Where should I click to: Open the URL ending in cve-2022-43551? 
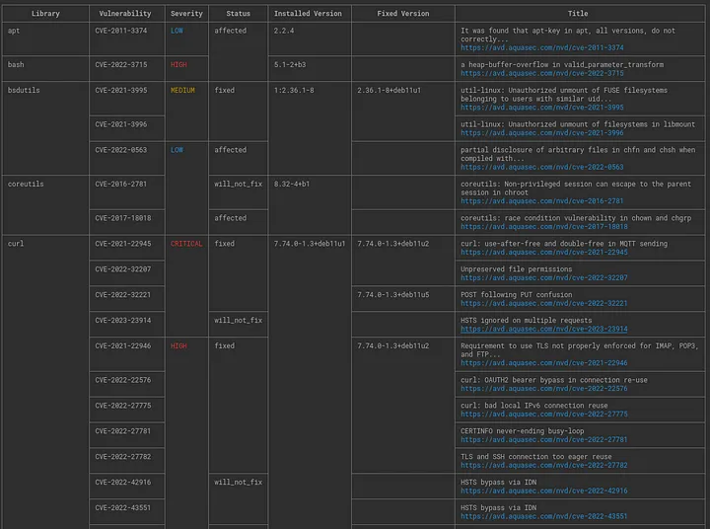(543, 516)
